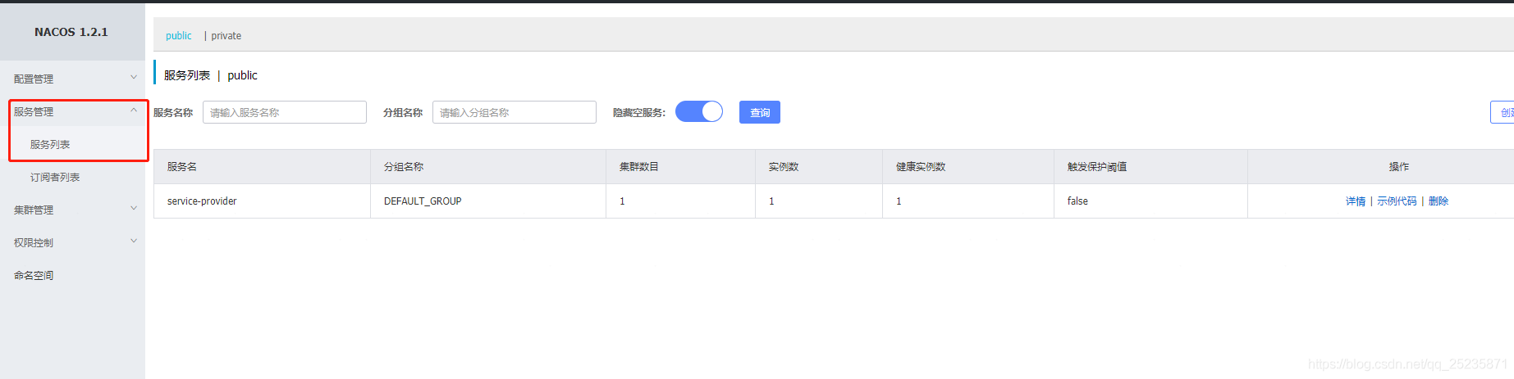Viewport: 1514px width, 379px height.
Task: Expand the 集群管理 menu chevron
Action: (x=134, y=209)
